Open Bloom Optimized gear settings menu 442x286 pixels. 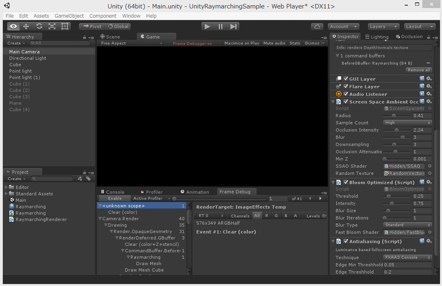[429, 182]
